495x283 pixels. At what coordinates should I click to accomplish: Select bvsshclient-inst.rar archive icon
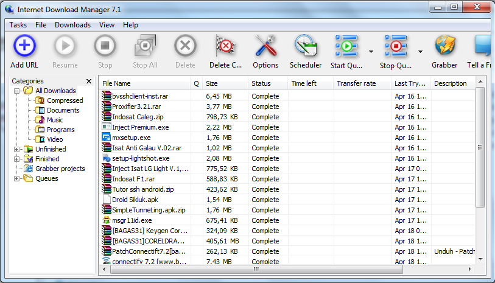(x=107, y=96)
